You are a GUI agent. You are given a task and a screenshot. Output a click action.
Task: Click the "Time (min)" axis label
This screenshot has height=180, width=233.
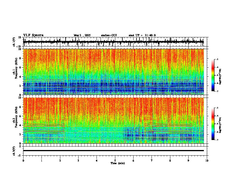click(118, 163)
